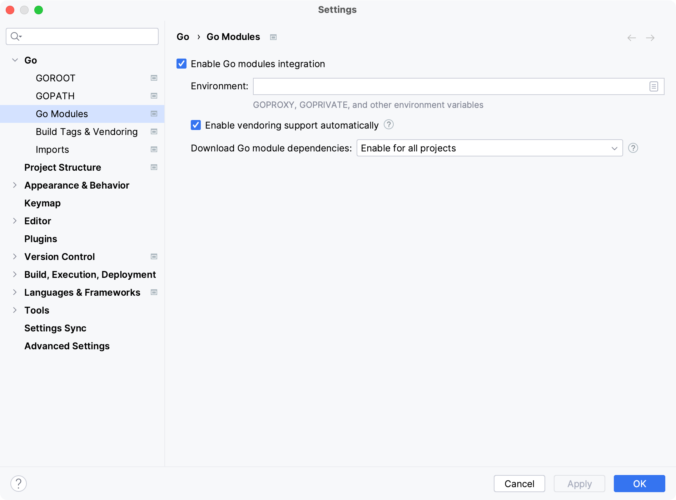Open Build Tags & Vendoring page
676x500 pixels.
[82, 131]
